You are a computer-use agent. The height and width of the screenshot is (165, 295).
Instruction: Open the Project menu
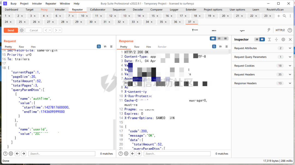click(24, 4)
